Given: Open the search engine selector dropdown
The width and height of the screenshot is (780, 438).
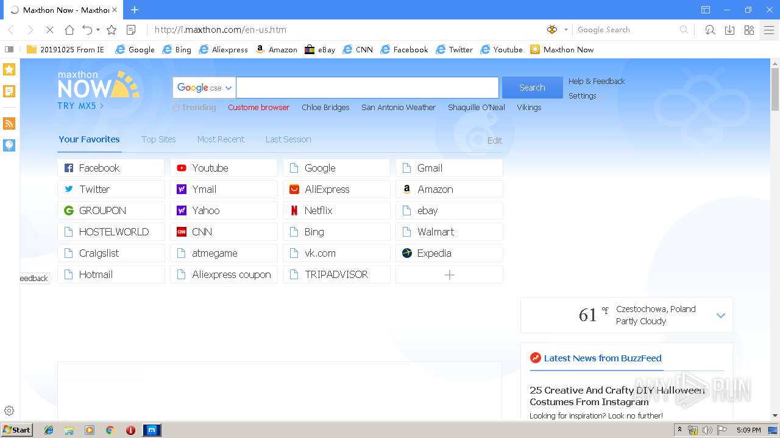Looking at the screenshot, I should [565, 30].
